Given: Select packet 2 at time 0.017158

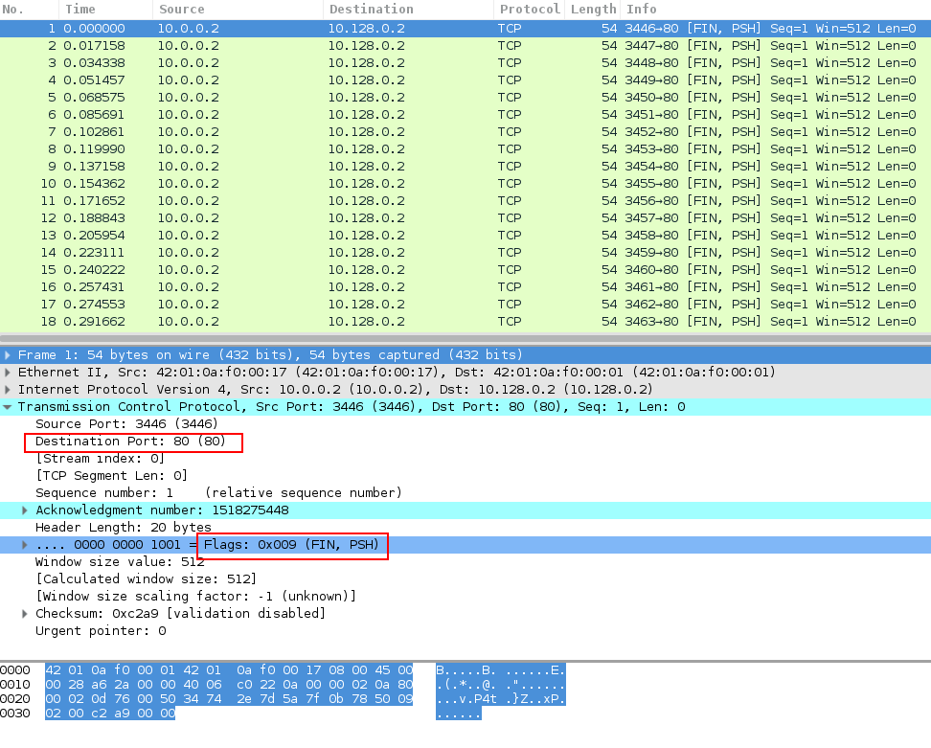Looking at the screenshot, I should coord(465,45).
